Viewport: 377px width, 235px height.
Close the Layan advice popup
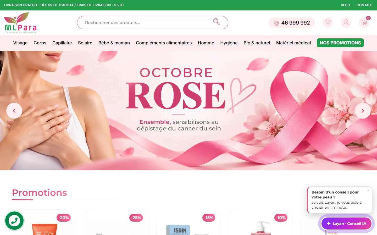368,191
